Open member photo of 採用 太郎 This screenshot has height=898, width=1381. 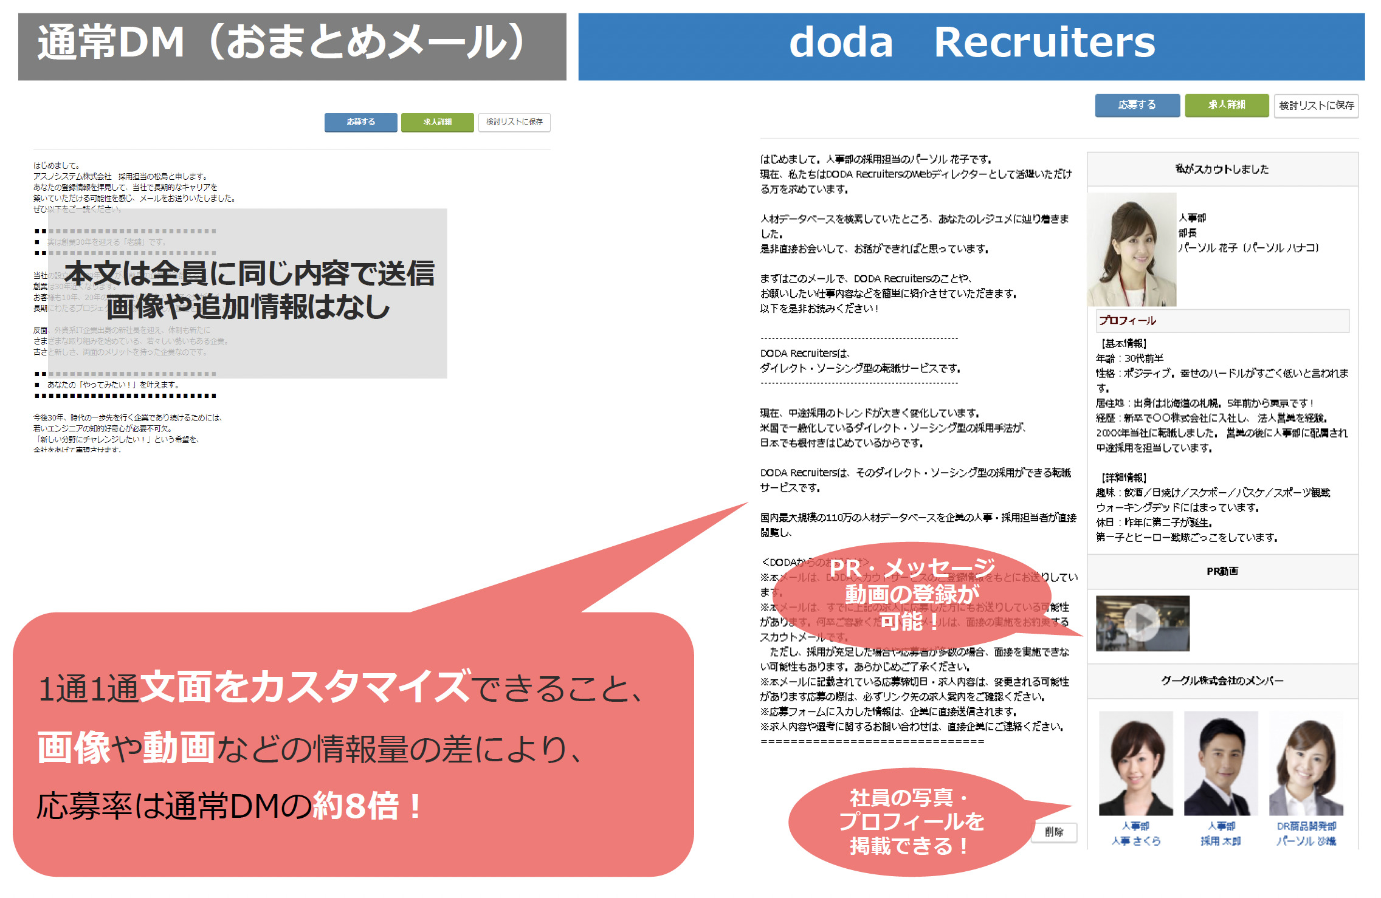tap(1221, 763)
